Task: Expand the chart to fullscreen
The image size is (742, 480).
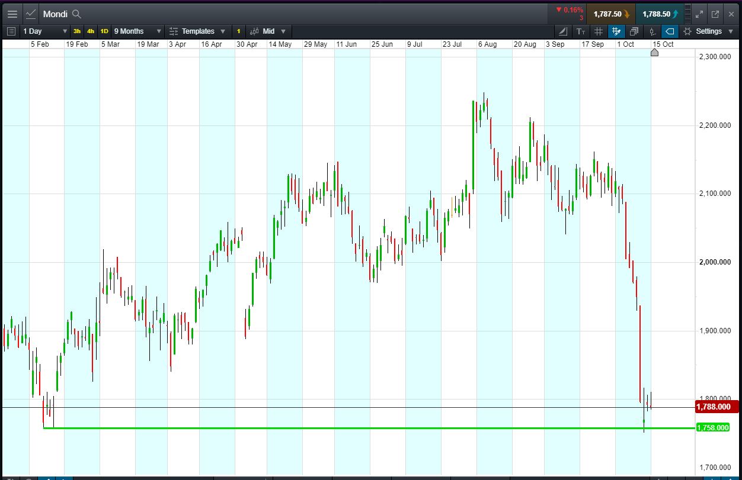Action: click(699, 14)
